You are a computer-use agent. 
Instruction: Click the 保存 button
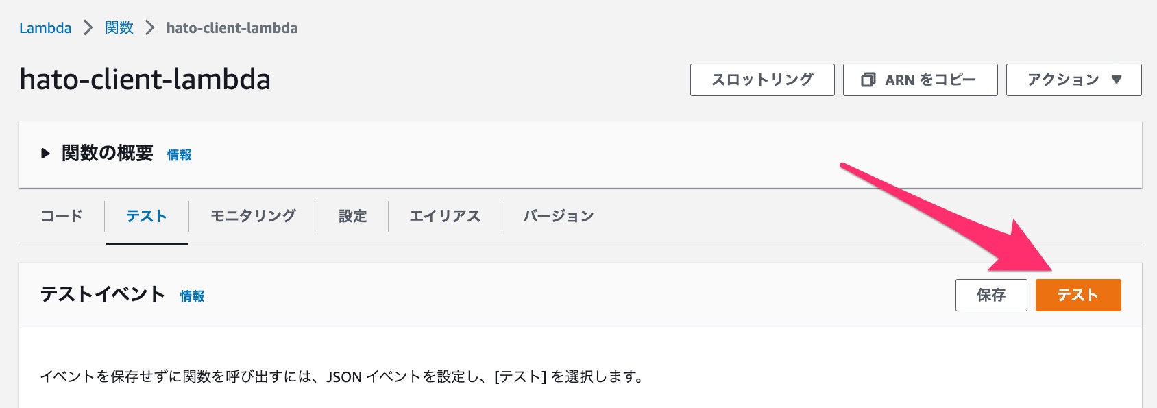(991, 296)
